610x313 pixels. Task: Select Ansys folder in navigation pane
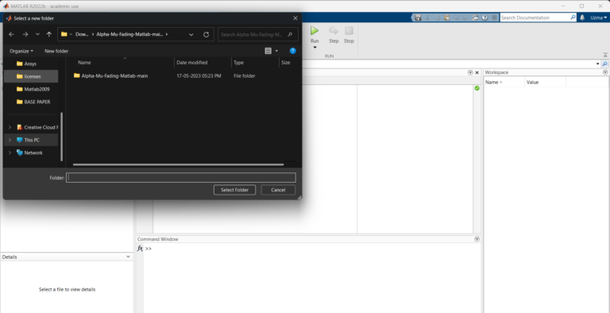click(31, 64)
